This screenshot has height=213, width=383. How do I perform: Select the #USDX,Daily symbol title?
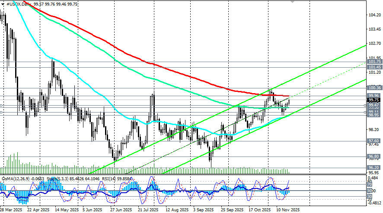19,4
